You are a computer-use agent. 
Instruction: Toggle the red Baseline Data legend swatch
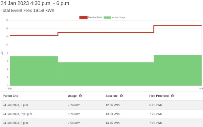tap(83, 17)
